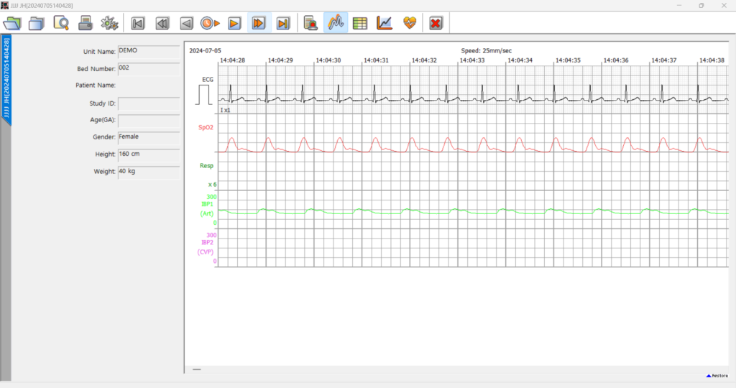Viewport: 736px width, 388px height.
Task: Click the Gender field
Action: click(148, 138)
